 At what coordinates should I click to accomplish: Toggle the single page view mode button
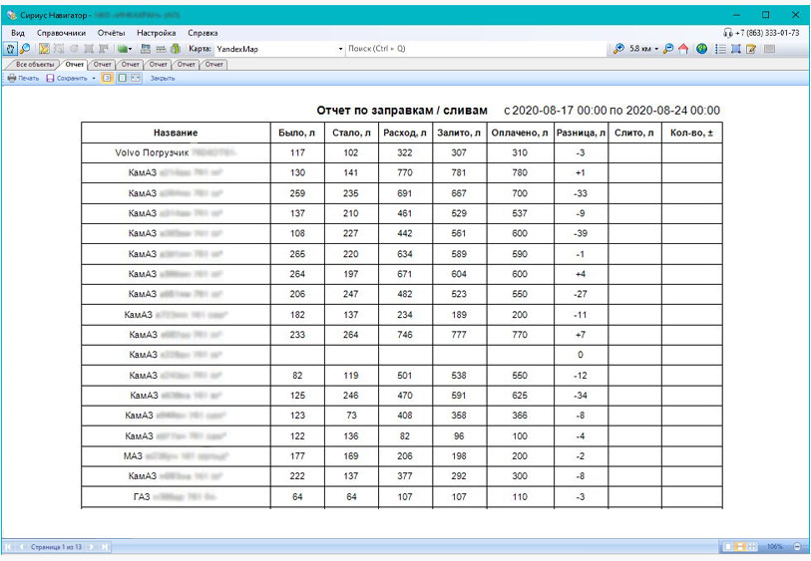click(121, 78)
